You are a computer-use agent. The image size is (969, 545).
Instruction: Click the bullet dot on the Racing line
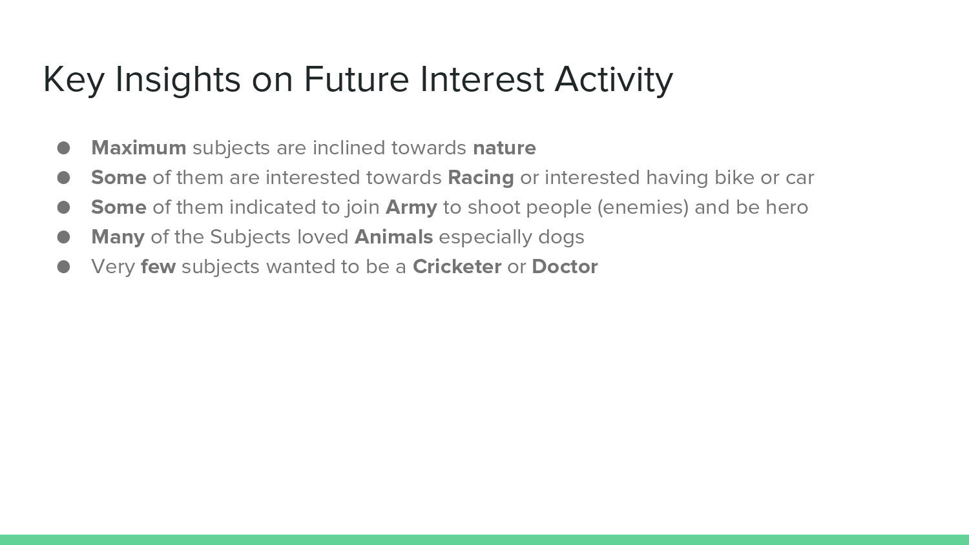pos(63,178)
